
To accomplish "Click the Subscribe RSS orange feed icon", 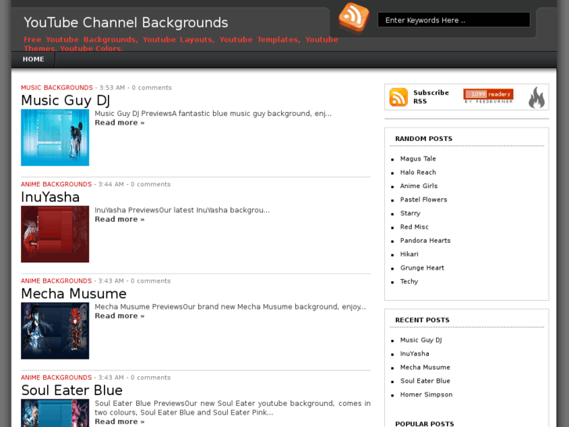I will [398, 97].
